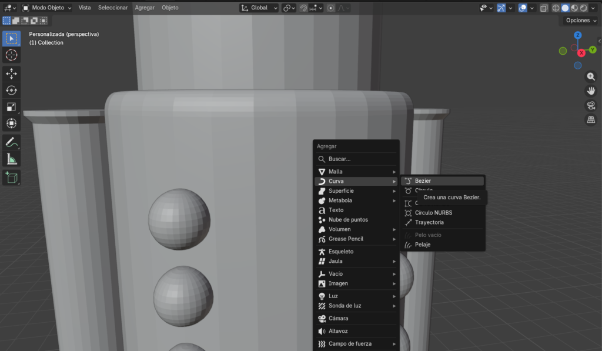Pick the Measure tool
The width and height of the screenshot is (602, 351).
(x=11, y=159)
